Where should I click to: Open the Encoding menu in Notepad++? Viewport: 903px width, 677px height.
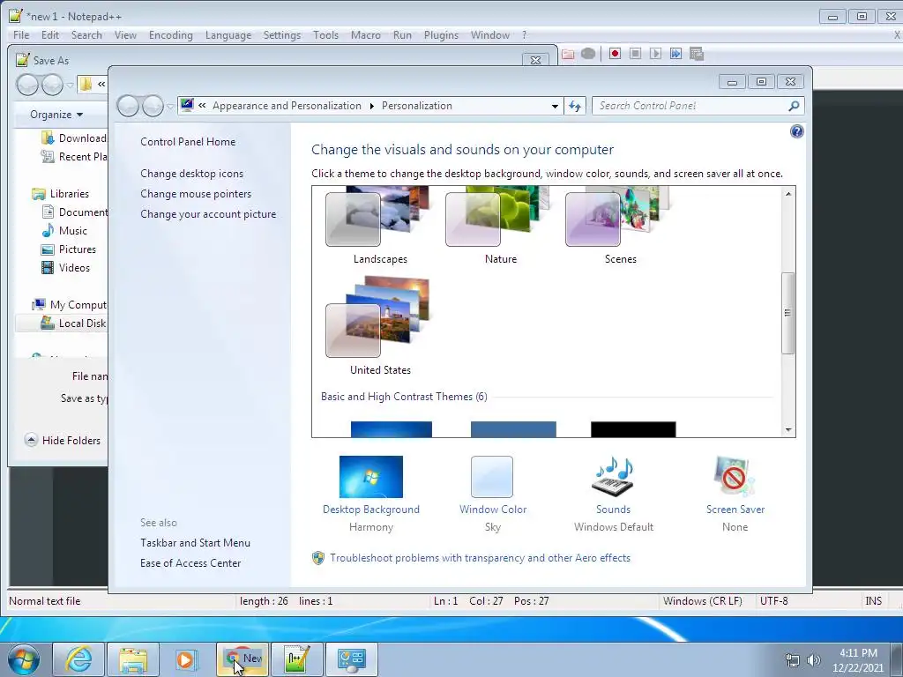point(170,35)
